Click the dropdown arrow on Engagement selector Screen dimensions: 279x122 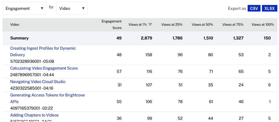pyautogui.click(x=42, y=8)
